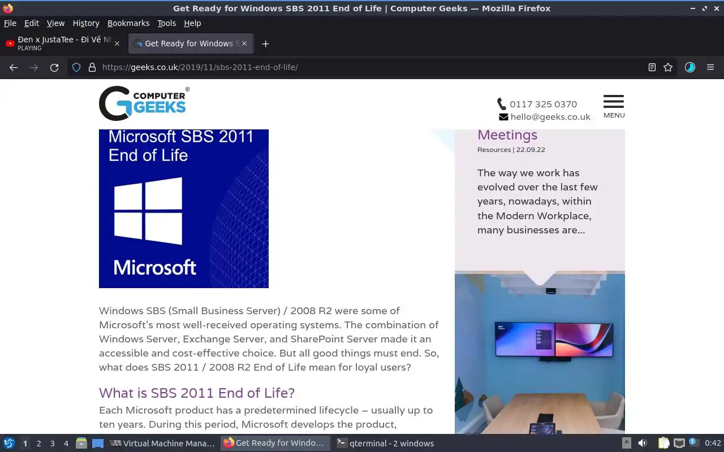Click heading 'What is SBS 2011 End of Life?'
Viewport: 724px width, 452px height.
pos(197,393)
